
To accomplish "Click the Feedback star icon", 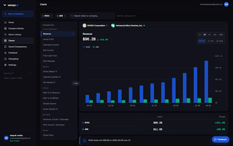I will pos(5,53).
